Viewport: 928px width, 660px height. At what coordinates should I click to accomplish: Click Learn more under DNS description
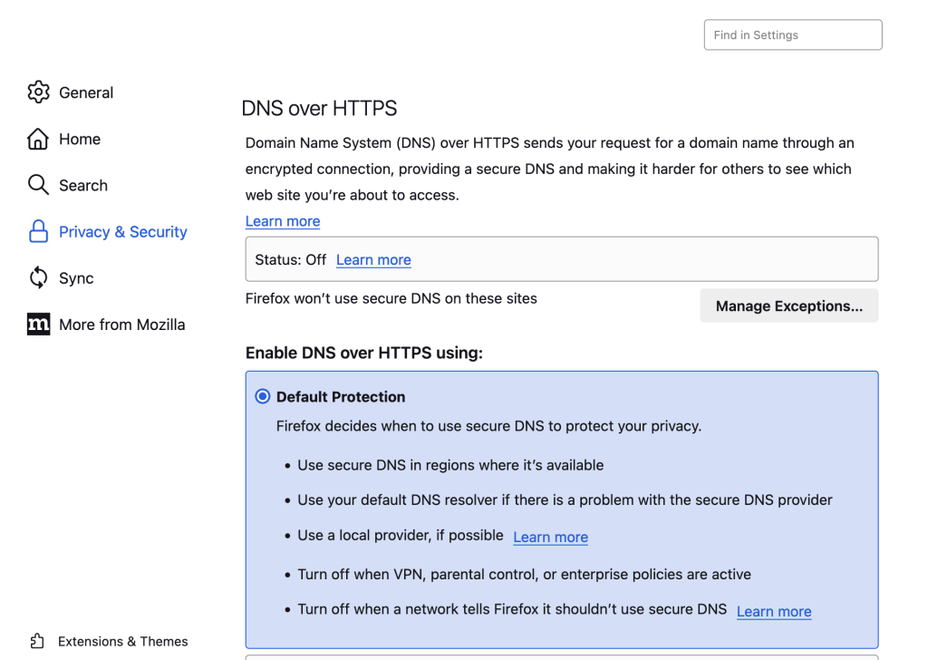pos(283,221)
